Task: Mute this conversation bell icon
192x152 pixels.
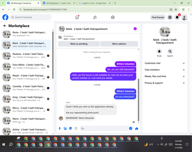Action: point(159,51)
